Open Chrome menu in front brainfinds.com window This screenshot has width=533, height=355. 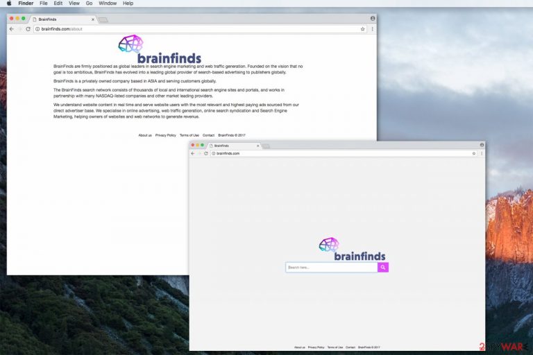482,153
